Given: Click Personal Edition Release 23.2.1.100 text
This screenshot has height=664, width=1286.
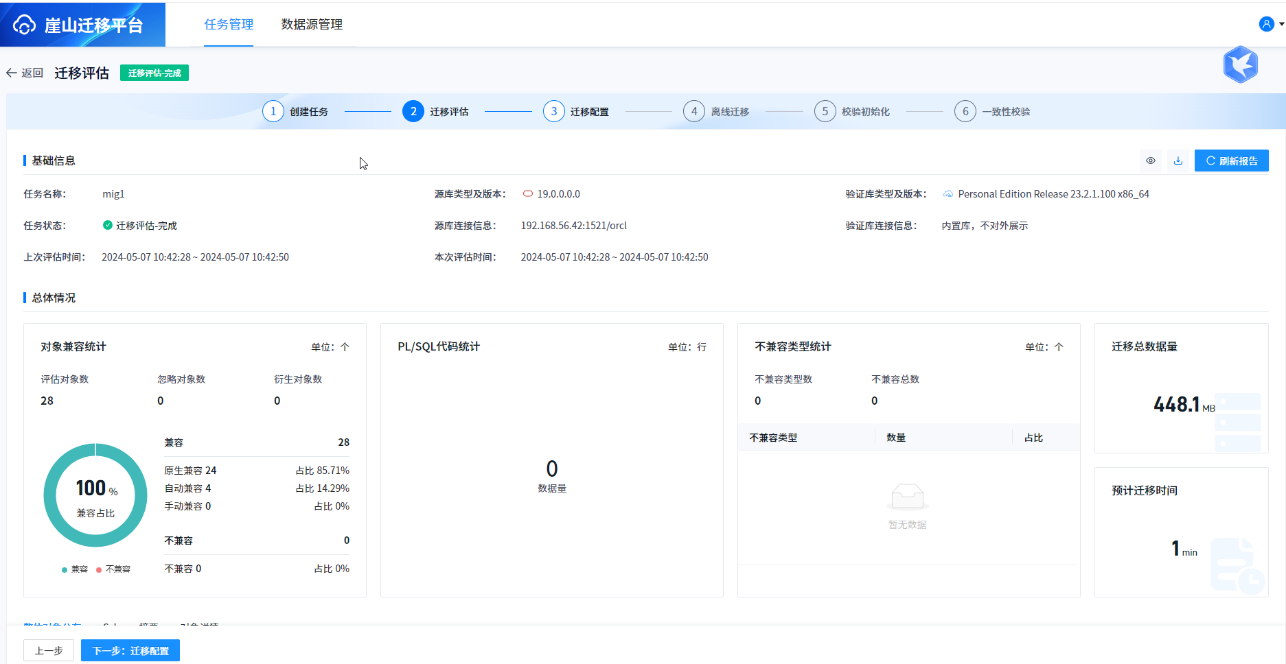Looking at the screenshot, I should pyautogui.click(x=1053, y=194).
